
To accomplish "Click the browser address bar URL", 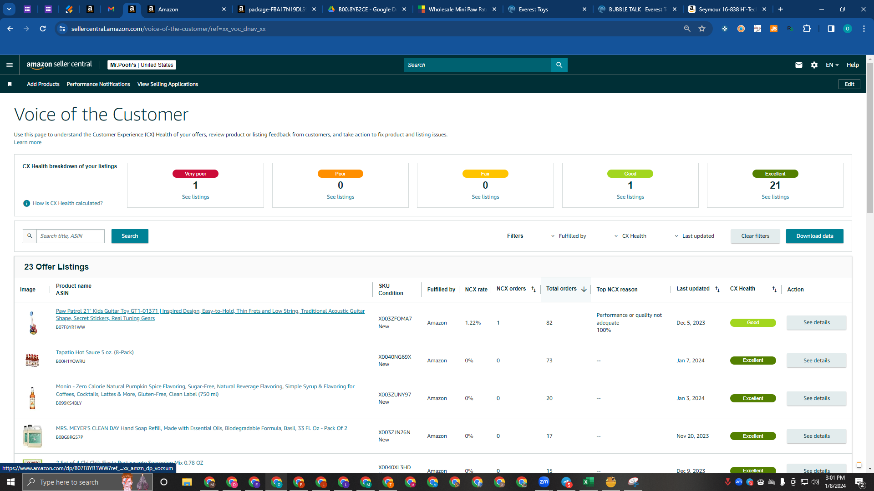I will [168, 29].
